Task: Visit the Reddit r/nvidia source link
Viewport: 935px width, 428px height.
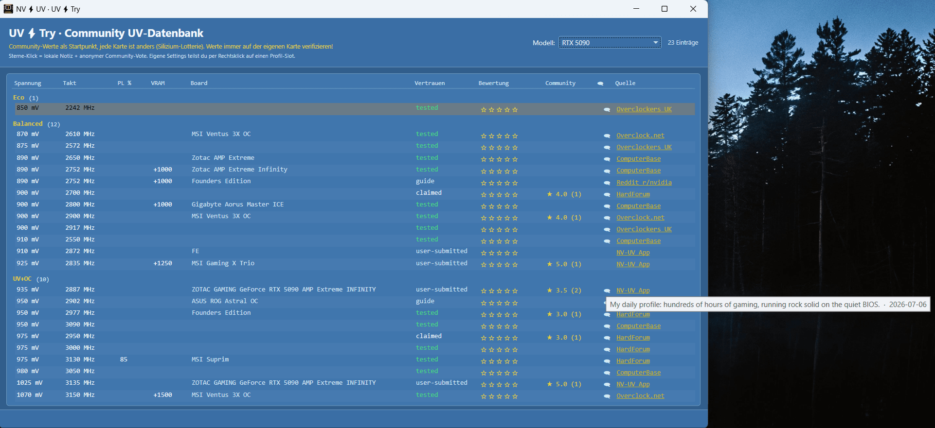Action: pyautogui.click(x=644, y=183)
